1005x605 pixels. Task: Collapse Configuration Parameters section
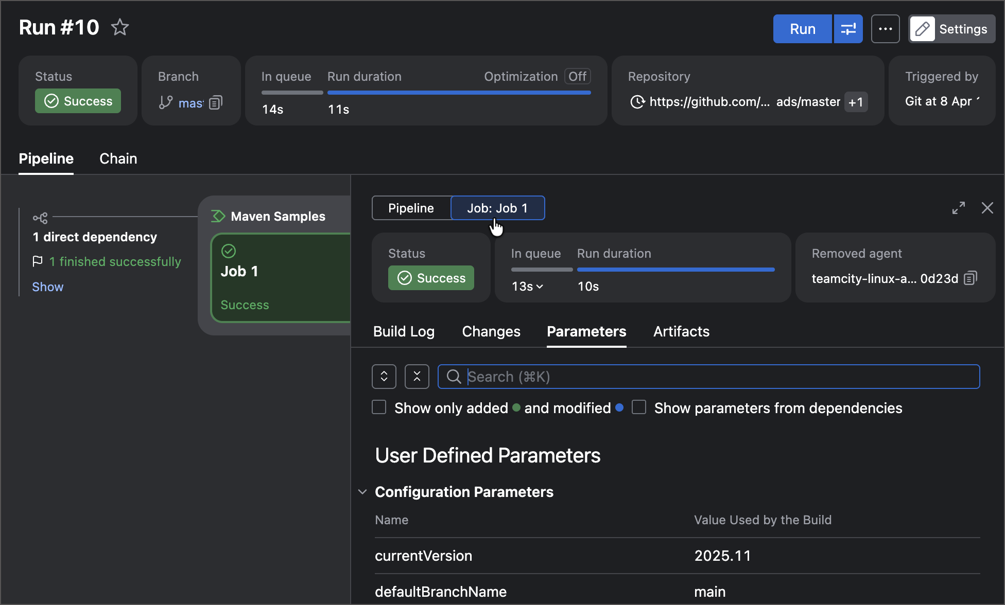point(362,492)
